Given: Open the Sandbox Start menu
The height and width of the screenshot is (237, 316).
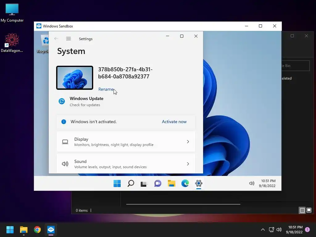Looking at the screenshot, I should [x=117, y=183].
